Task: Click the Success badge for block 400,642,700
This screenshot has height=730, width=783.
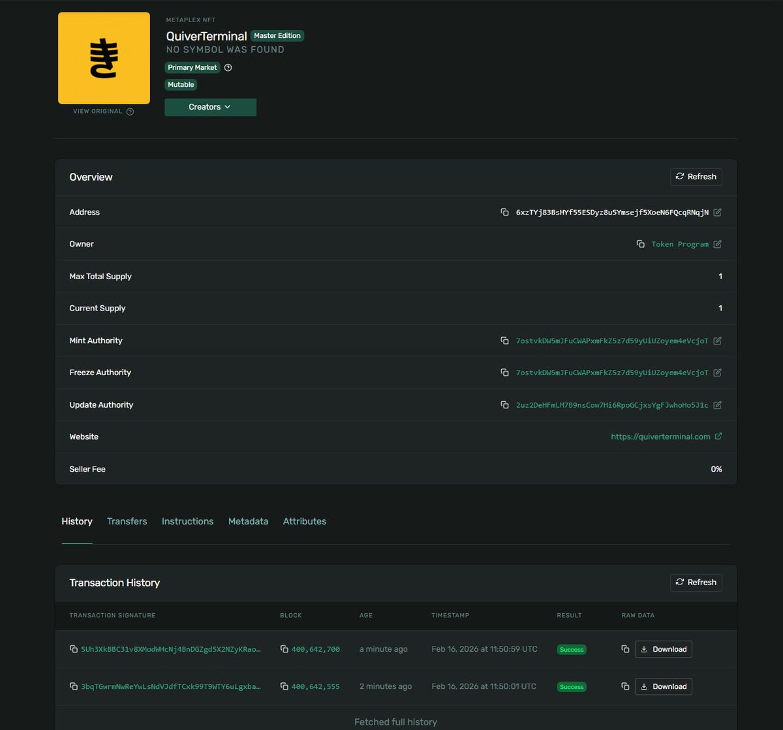Action: pos(572,650)
